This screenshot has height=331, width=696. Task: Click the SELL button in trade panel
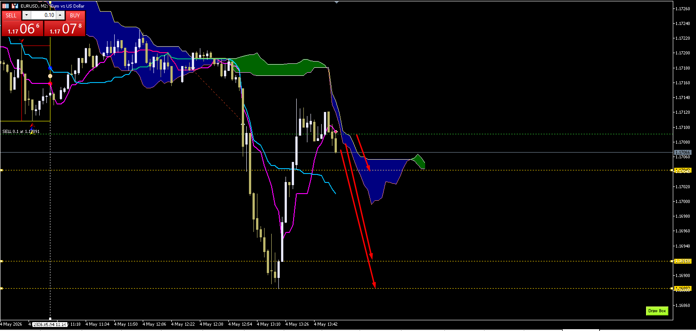11,15
